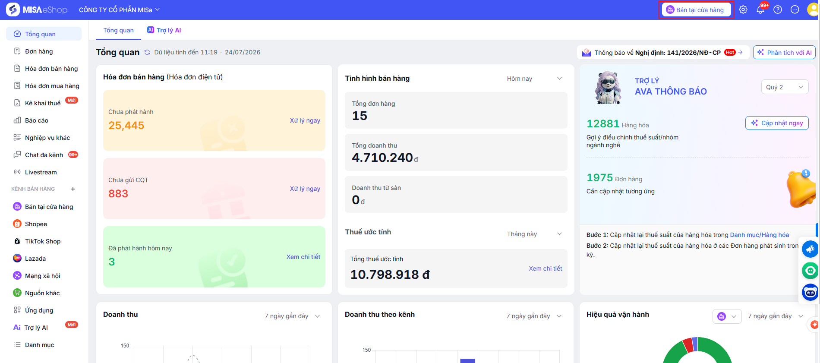Open Tổng quan in the sidebar

[x=44, y=34]
